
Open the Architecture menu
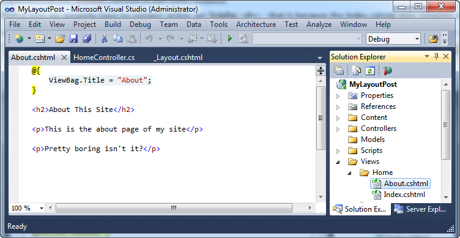click(x=256, y=24)
